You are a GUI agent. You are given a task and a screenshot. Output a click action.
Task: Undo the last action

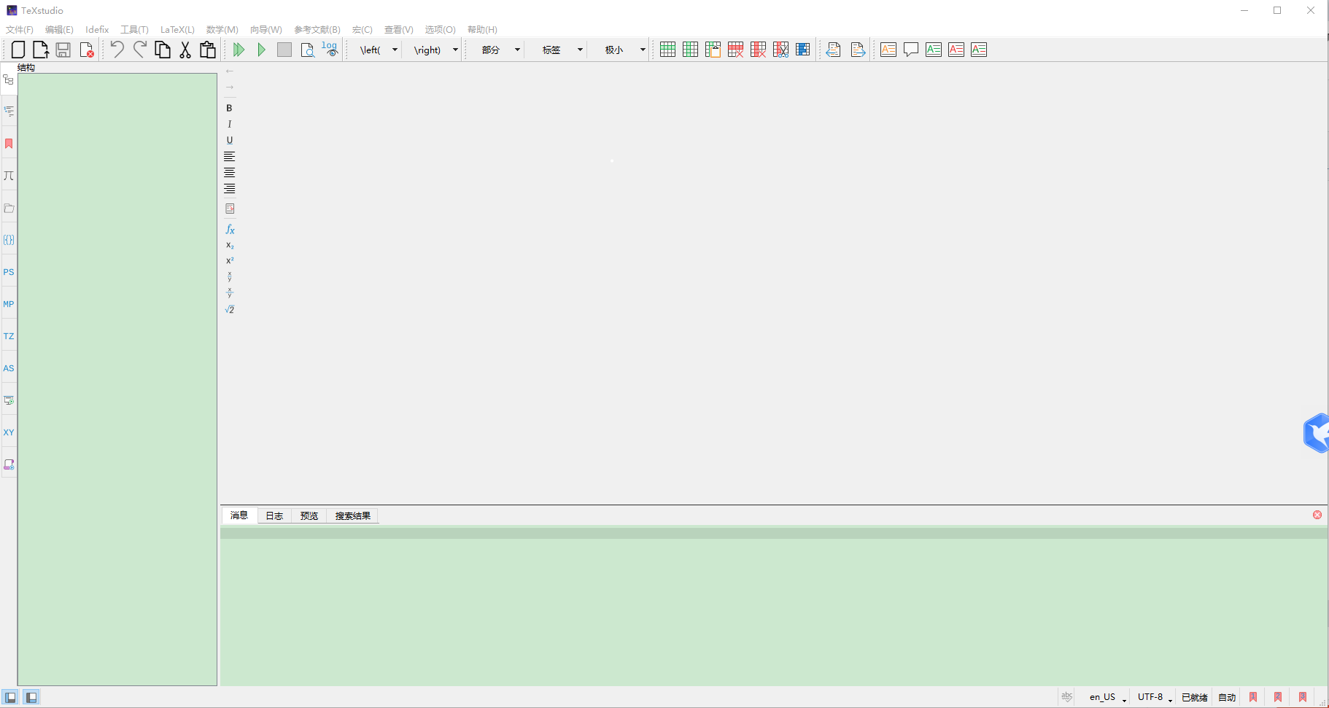pos(117,50)
